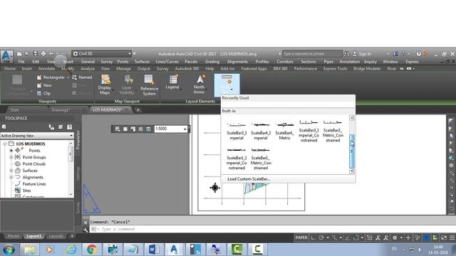Switch to the Drawing1 document tab
The width and height of the screenshot is (456, 256).
61,110
